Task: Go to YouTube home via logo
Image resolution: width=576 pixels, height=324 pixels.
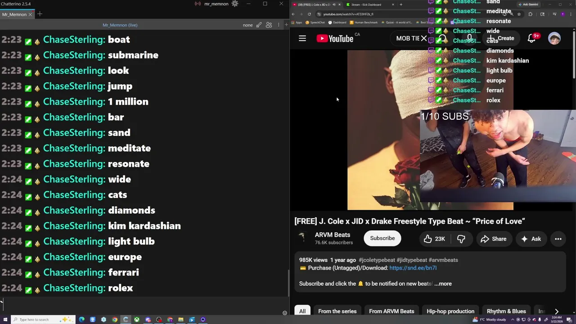Action: 335,39
